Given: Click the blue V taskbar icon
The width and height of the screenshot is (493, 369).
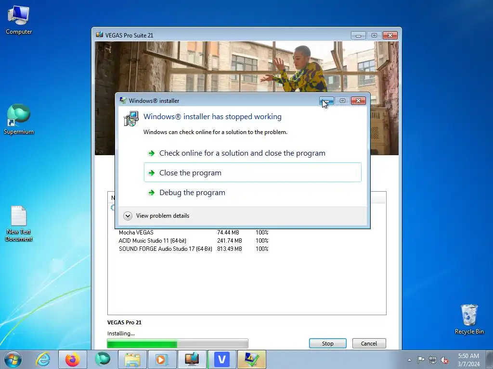Looking at the screenshot, I should click(221, 359).
